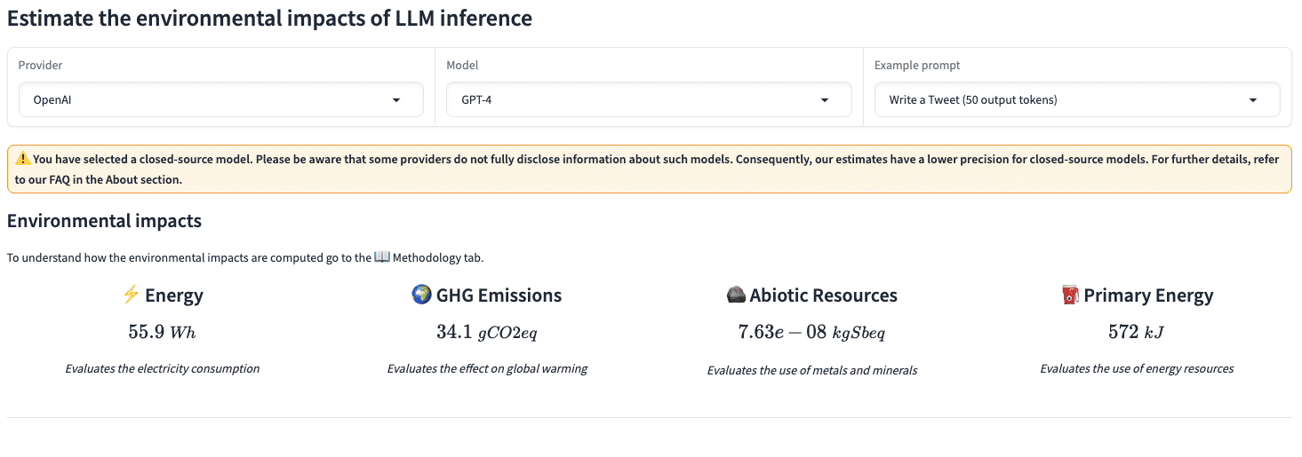Click the 34.1 gCO2eq emissions value
Viewport: 1302px width, 457px height.
(487, 332)
